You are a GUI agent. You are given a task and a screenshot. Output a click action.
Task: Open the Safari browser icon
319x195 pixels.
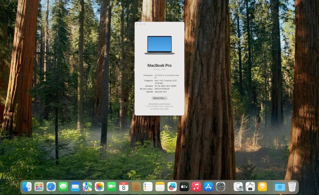coord(51,187)
